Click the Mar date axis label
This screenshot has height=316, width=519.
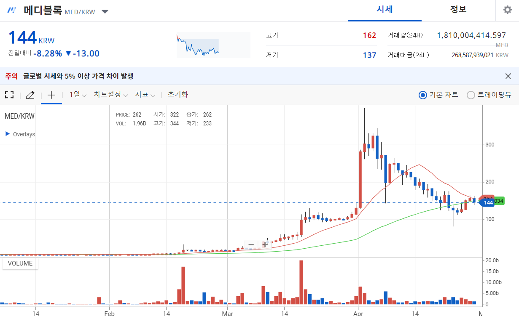click(x=228, y=313)
